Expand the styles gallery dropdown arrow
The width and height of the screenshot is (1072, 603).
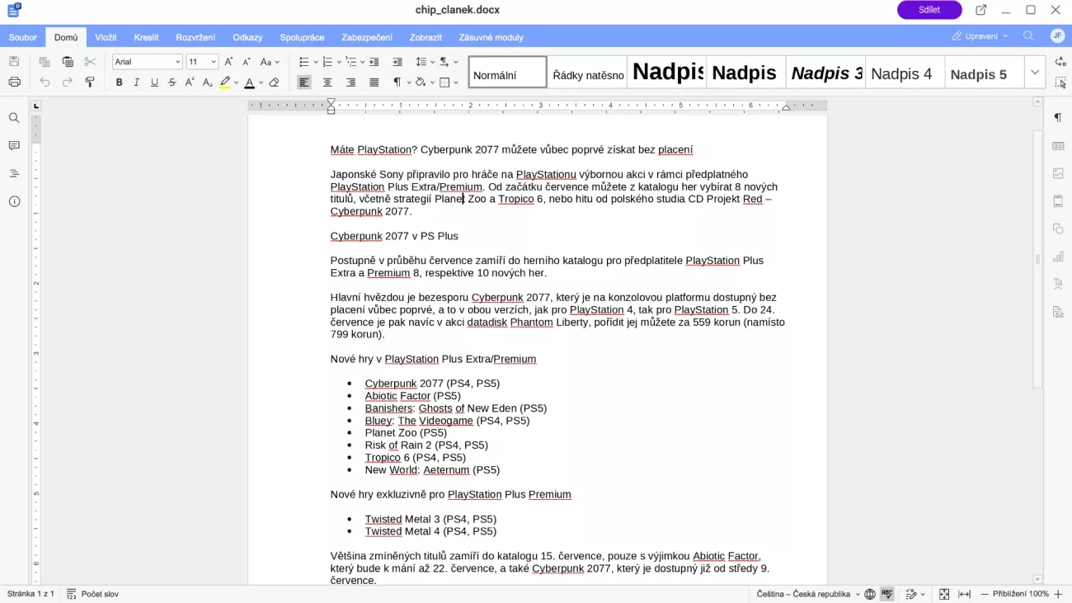click(1035, 73)
